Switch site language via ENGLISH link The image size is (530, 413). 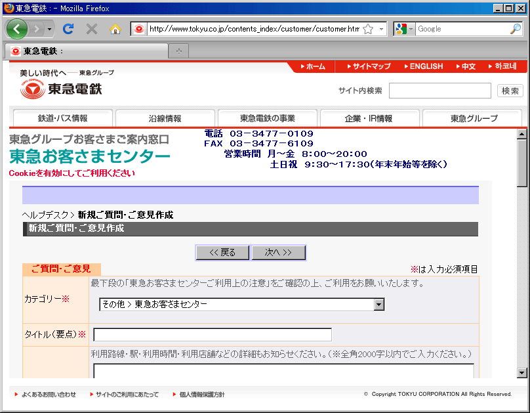426,66
